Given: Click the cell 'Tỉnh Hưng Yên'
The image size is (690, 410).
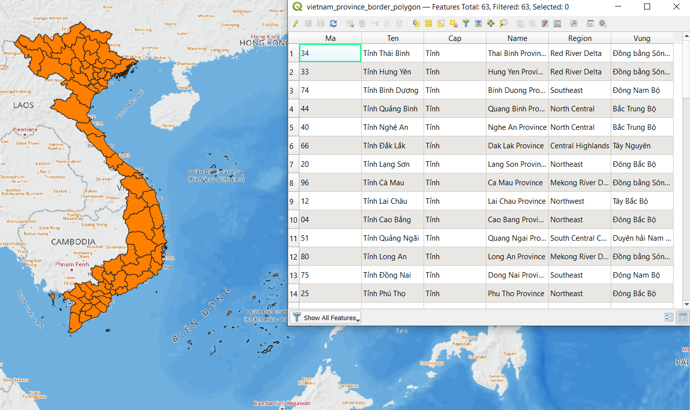Looking at the screenshot, I should (x=393, y=71).
